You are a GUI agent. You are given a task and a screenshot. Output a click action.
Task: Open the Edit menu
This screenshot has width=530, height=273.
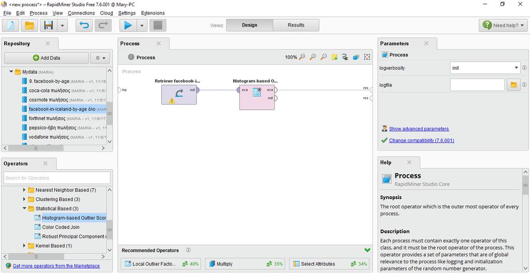[20, 13]
